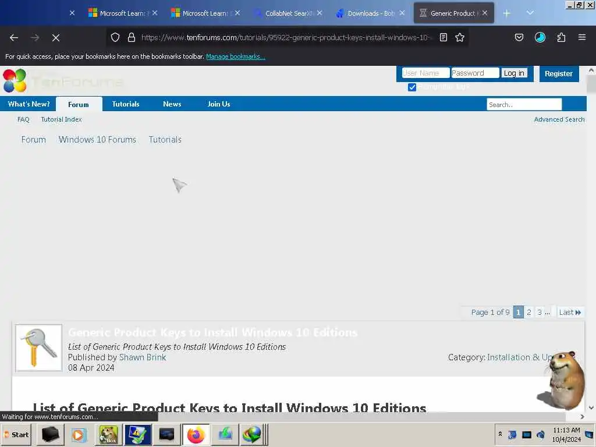Open the Forum menu tab
Image resolution: width=596 pixels, height=447 pixels.
coord(79,104)
